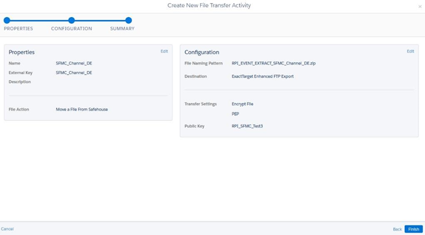
Task: Open the PROPERTIES step label
Action: click(x=18, y=29)
